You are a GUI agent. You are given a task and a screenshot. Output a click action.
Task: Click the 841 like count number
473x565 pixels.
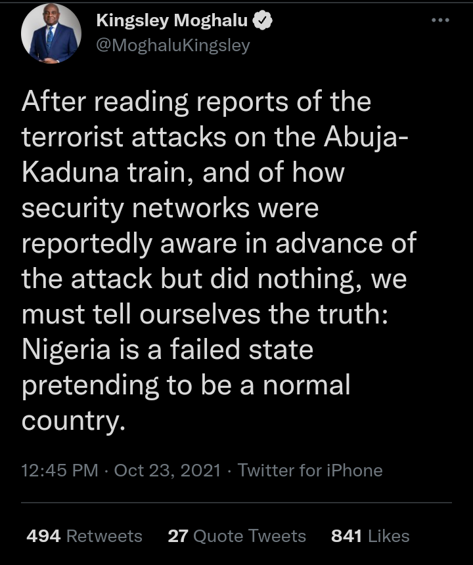coord(346,536)
